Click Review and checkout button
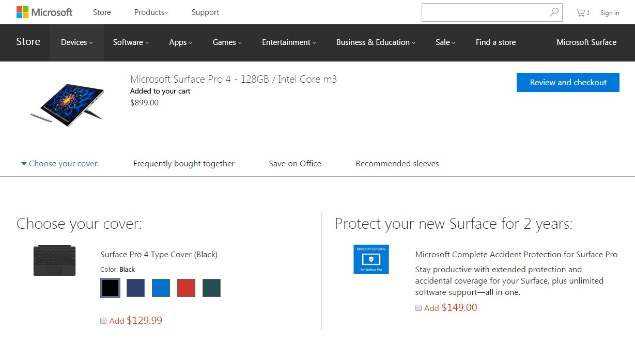635x344 pixels. click(568, 83)
